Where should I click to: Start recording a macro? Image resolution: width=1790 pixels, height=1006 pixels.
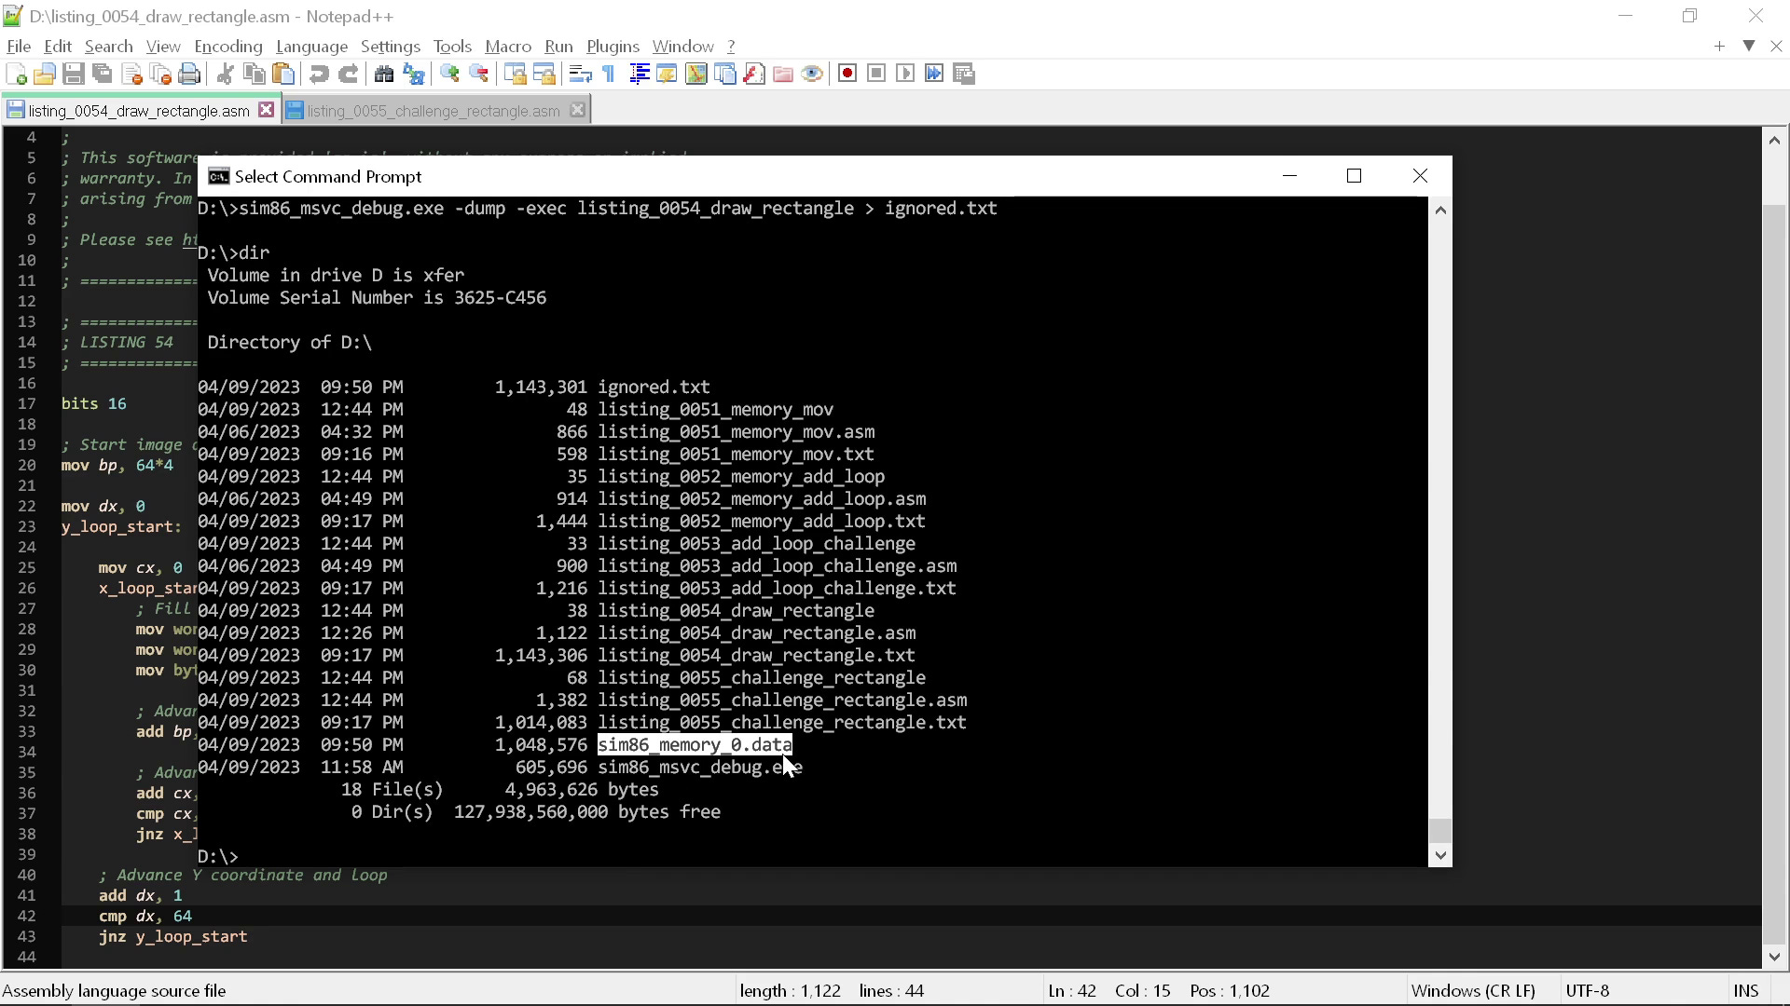point(847,73)
